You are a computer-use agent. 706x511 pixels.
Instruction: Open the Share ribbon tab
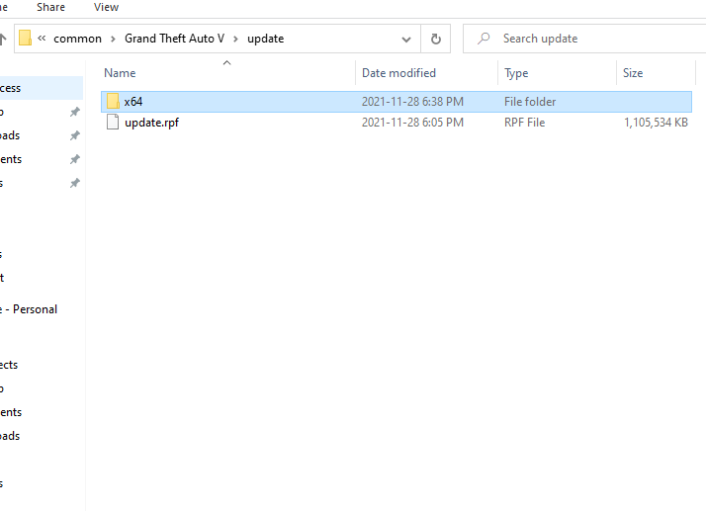50,7
